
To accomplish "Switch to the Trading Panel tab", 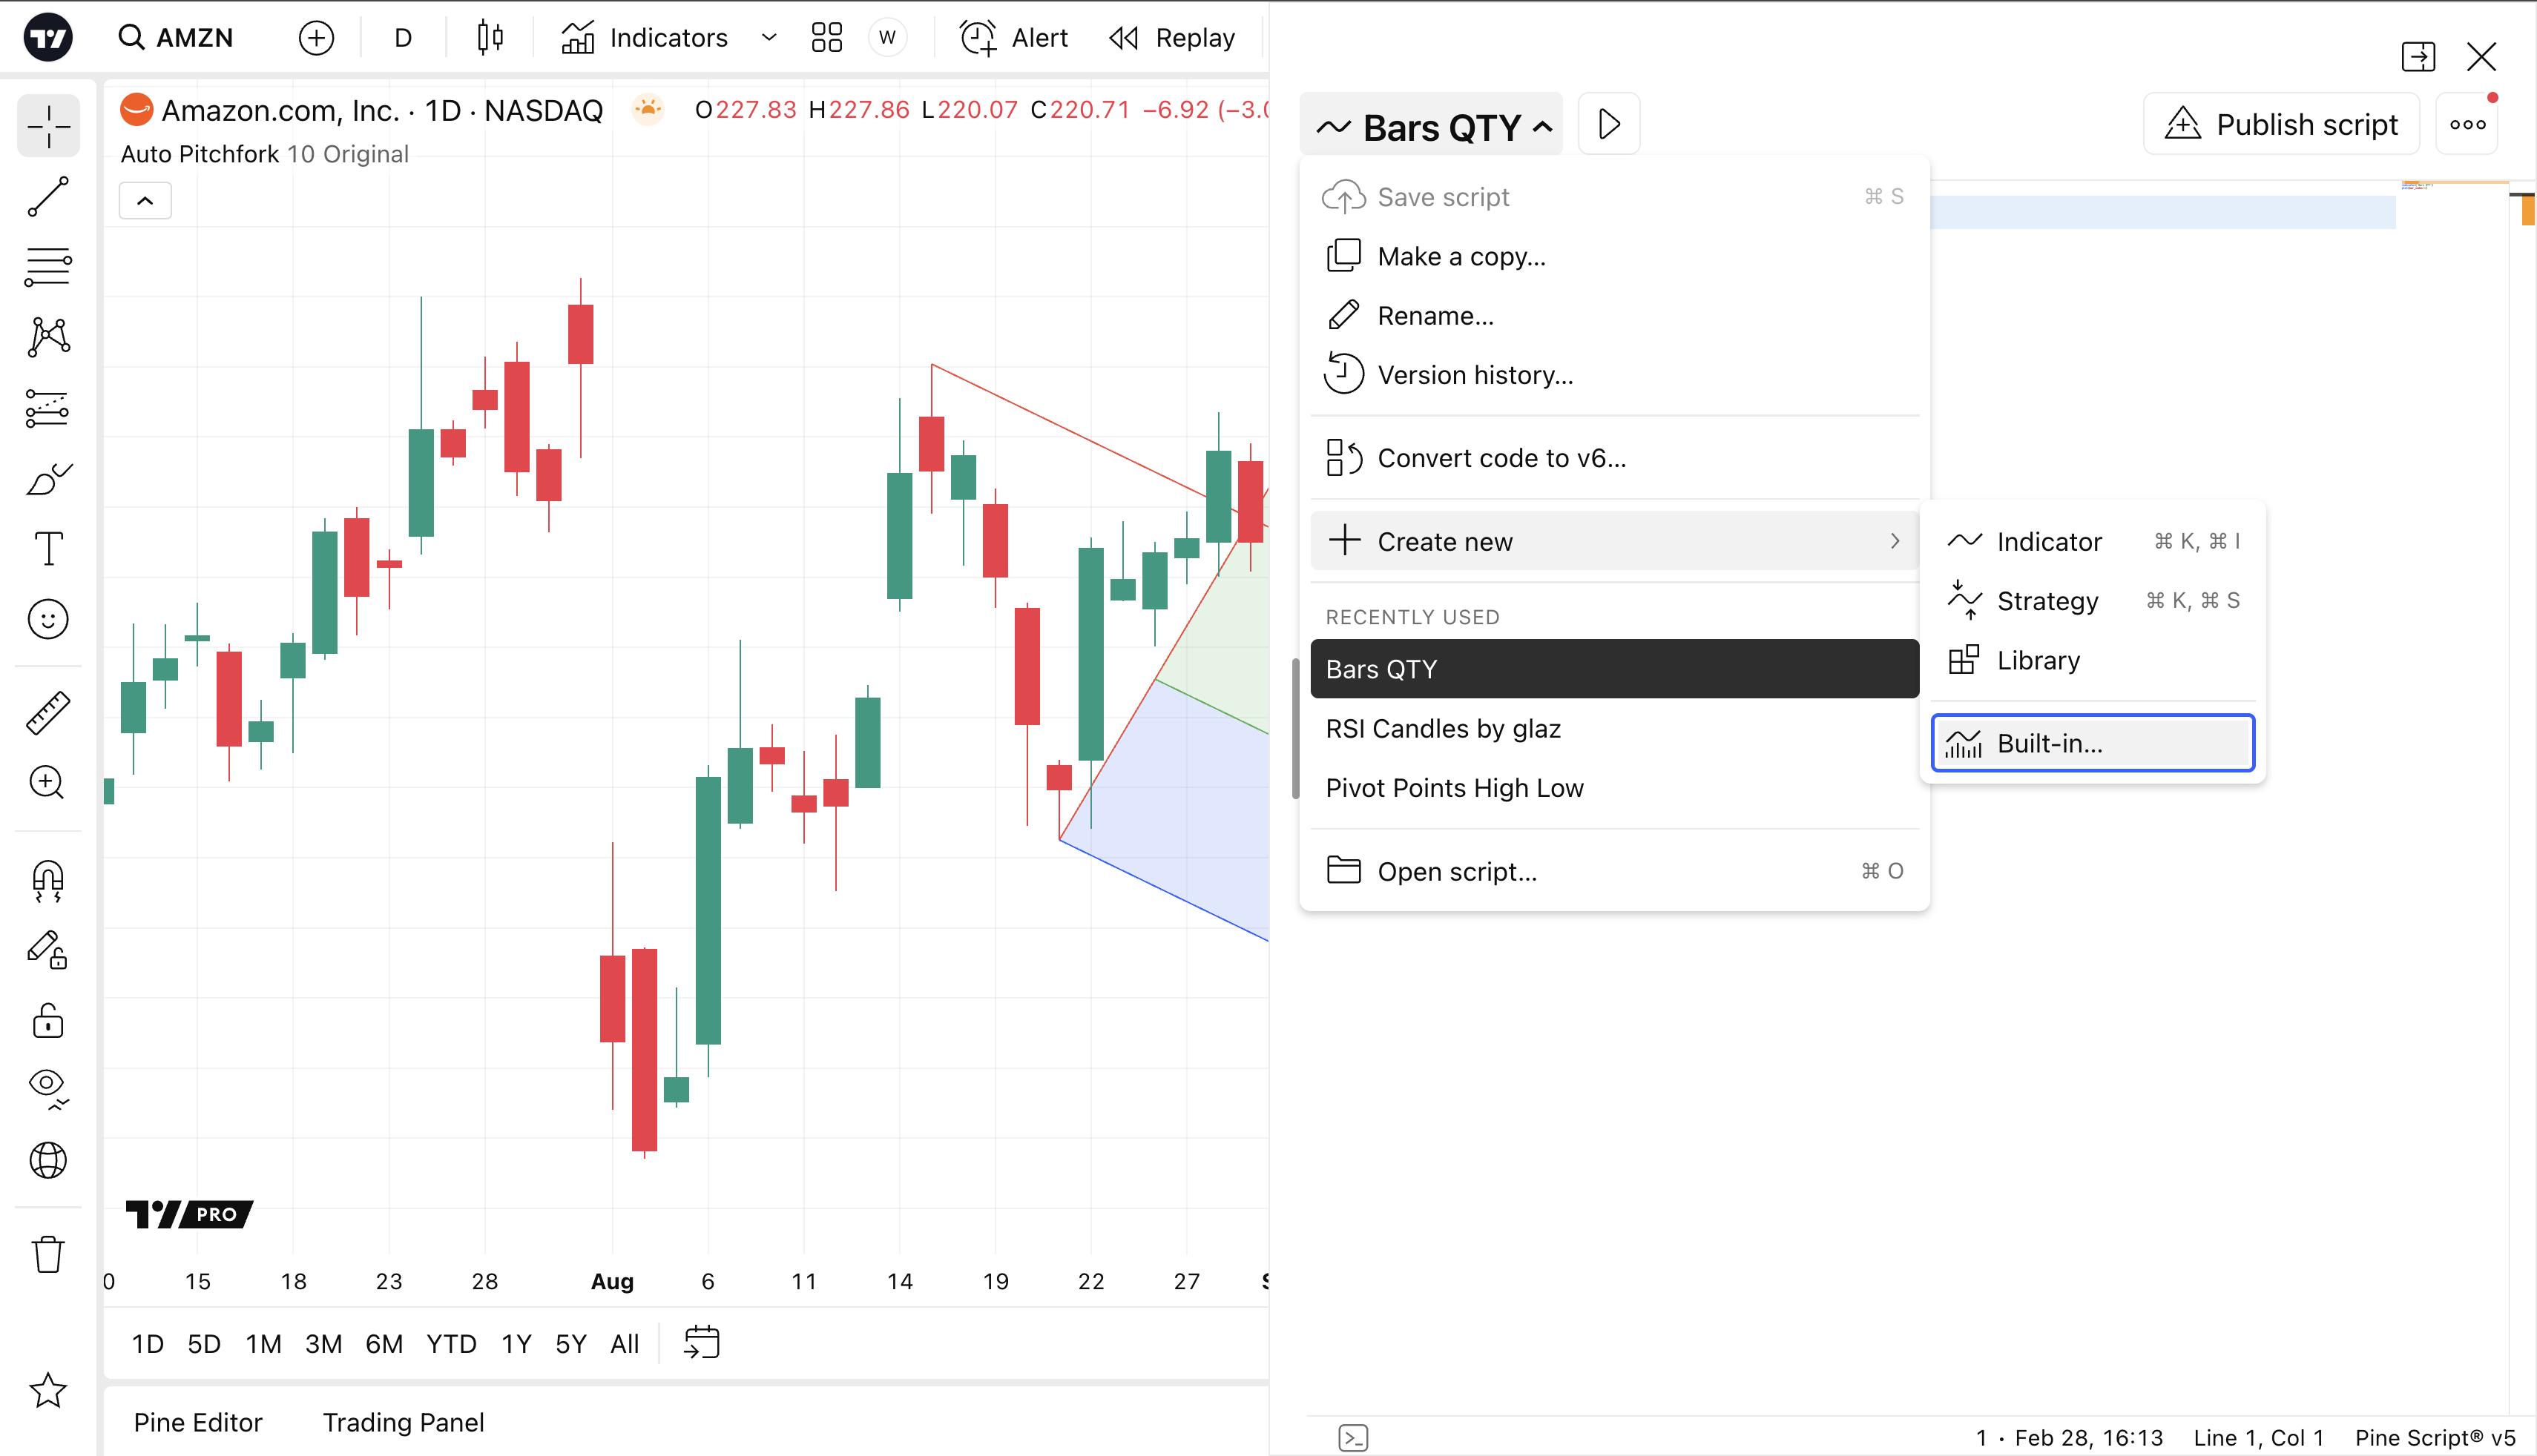I will point(403,1422).
